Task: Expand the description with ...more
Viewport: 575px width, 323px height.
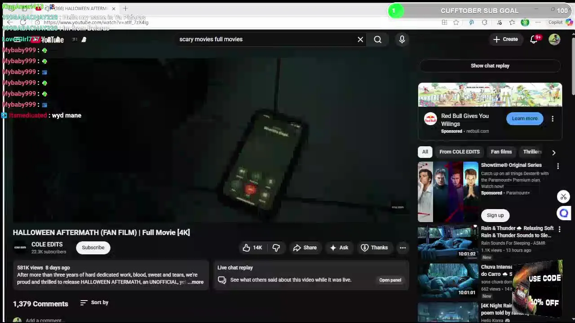Action: point(195,282)
